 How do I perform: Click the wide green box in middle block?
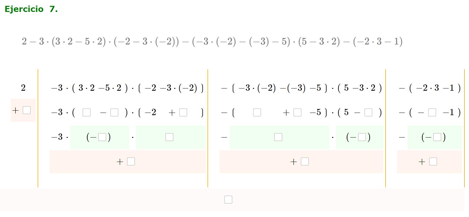click(x=278, y=137)
